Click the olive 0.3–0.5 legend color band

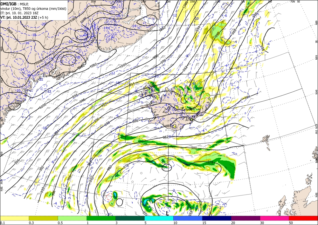tap(43, 218)
